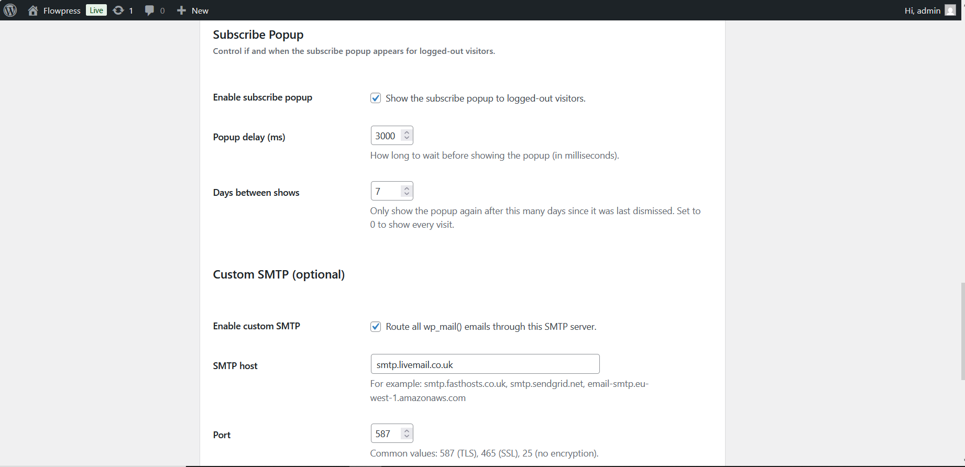Click the plus icon beside New
Viewport: 965px width, 467px height.
(181, 10)
